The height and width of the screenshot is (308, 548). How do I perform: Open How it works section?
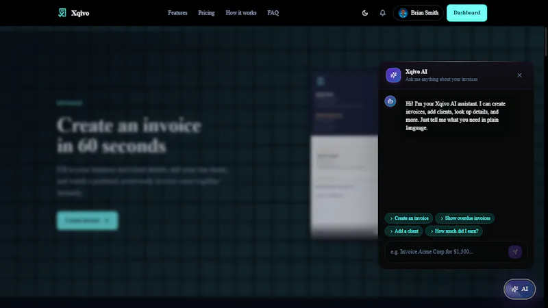[241, 13]
